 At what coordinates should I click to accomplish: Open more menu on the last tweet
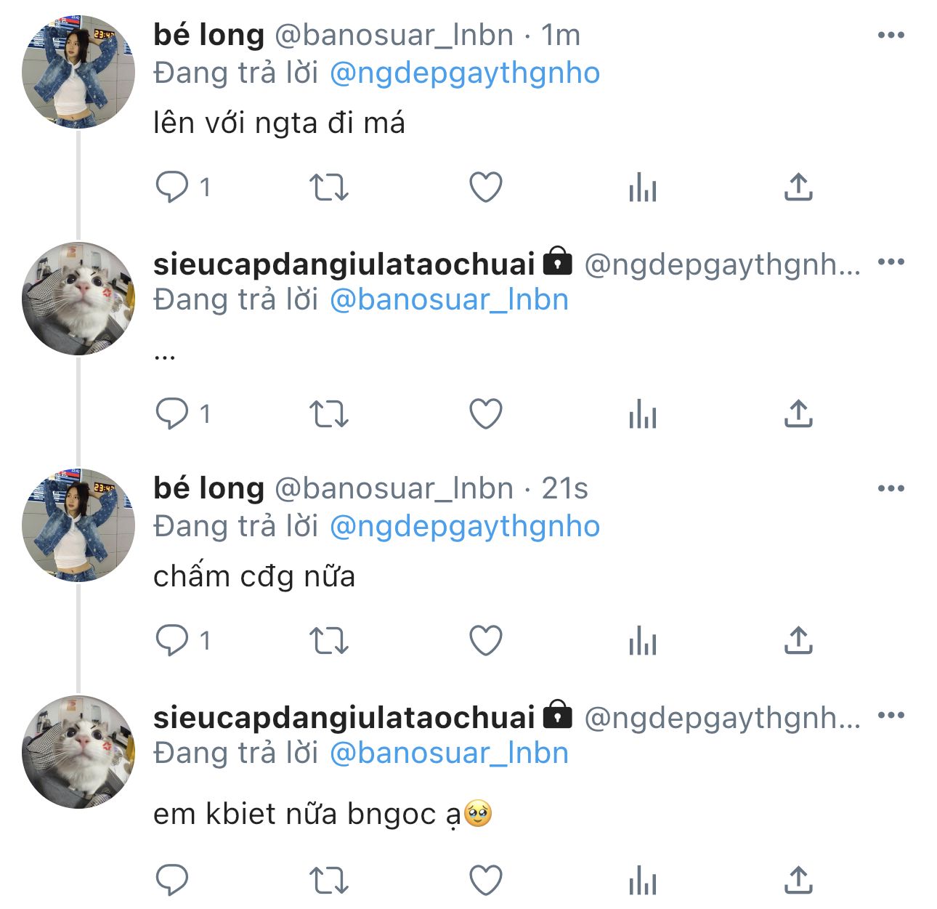[891, 715]
